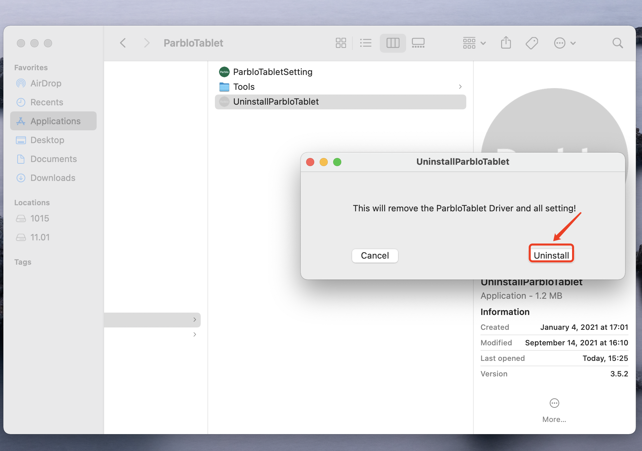The height and width of the screenshot is (451, 642).
Task: Zoom the UninstallParbloTablet dialog window
Action: 337,162
